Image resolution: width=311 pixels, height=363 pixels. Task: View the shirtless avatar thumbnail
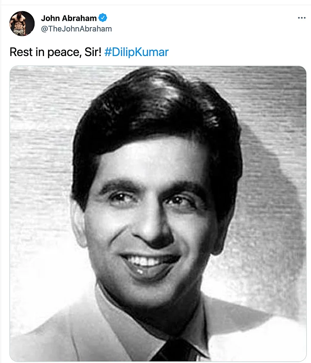[22, 23]
